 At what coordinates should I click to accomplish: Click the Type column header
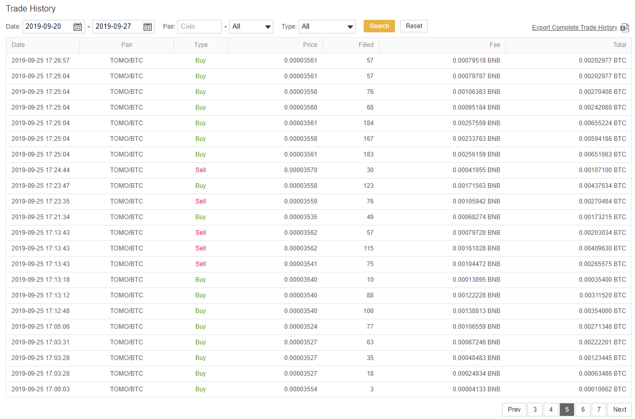201,45
